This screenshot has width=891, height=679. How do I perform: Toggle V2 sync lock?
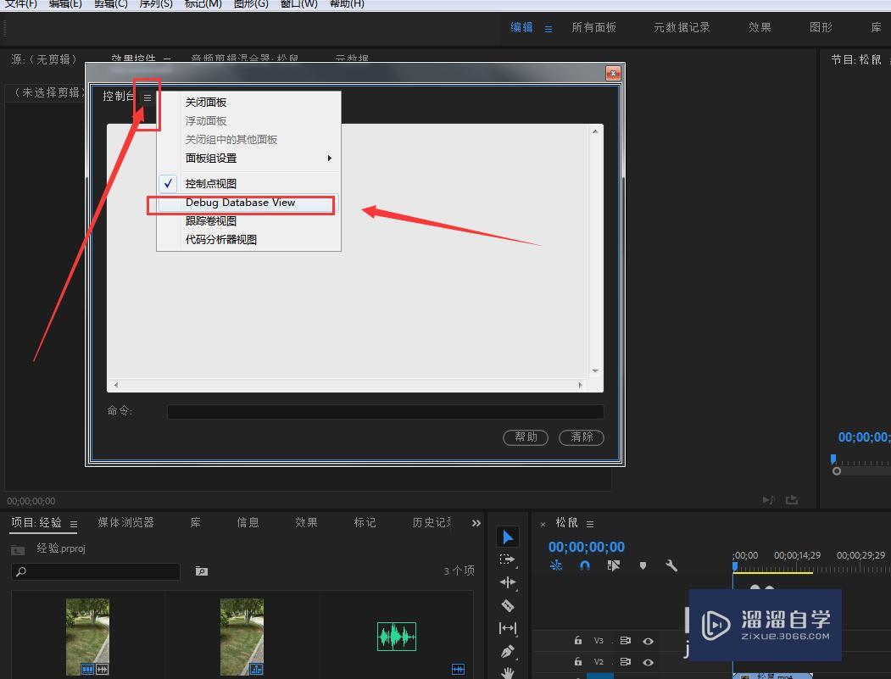click(x=625, y=661)
